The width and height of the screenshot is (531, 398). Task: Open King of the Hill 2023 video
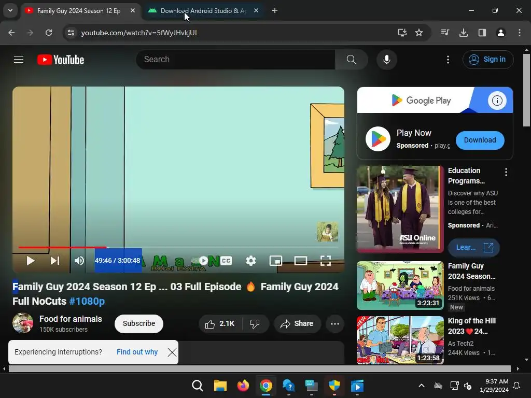(400, 340)
